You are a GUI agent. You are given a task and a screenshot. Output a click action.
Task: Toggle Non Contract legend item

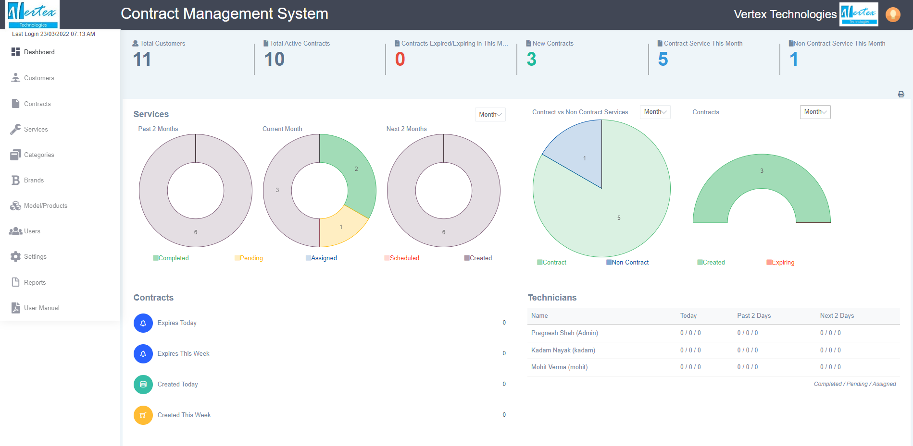click(627, 263)
